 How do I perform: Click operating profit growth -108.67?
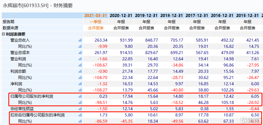pos(100,65)
